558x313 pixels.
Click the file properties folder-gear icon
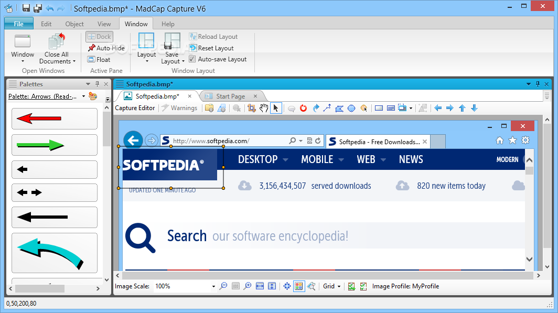[209, 108]
